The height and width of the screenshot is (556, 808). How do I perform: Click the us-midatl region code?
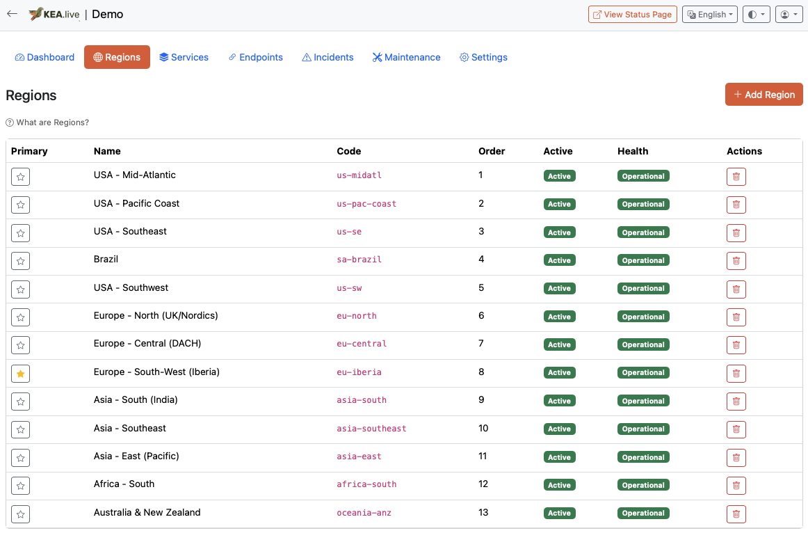click(359, 175)
